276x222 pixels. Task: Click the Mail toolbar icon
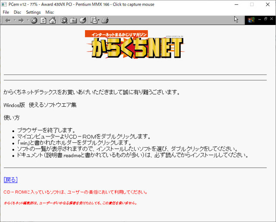click(x=94, y=20)
